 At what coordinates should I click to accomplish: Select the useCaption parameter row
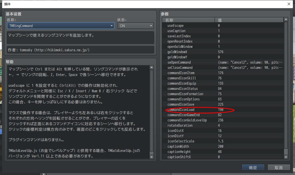coord(223,31)
